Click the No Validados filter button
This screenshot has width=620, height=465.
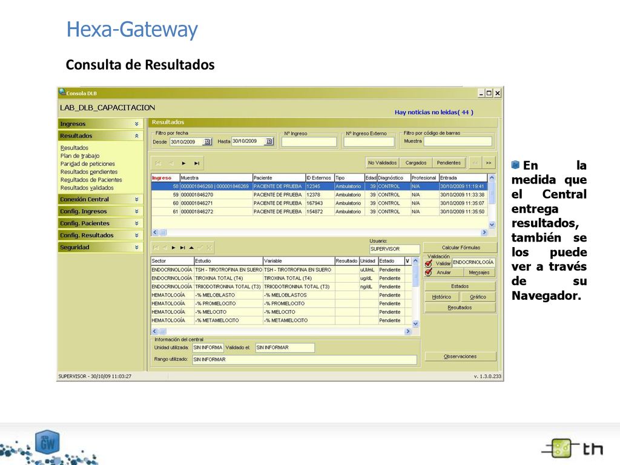(x=382, y=162)
